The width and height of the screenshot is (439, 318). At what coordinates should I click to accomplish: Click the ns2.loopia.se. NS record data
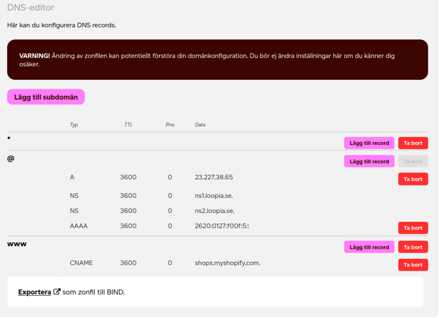pos(214,211)
